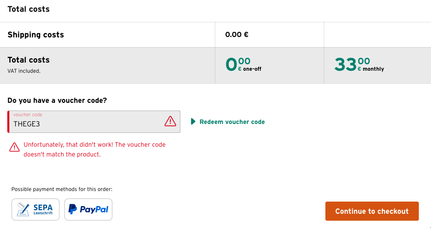431x228 pixels.
Task: Click the small 'voucher code' floating label
Action: (x=28, y=115)
